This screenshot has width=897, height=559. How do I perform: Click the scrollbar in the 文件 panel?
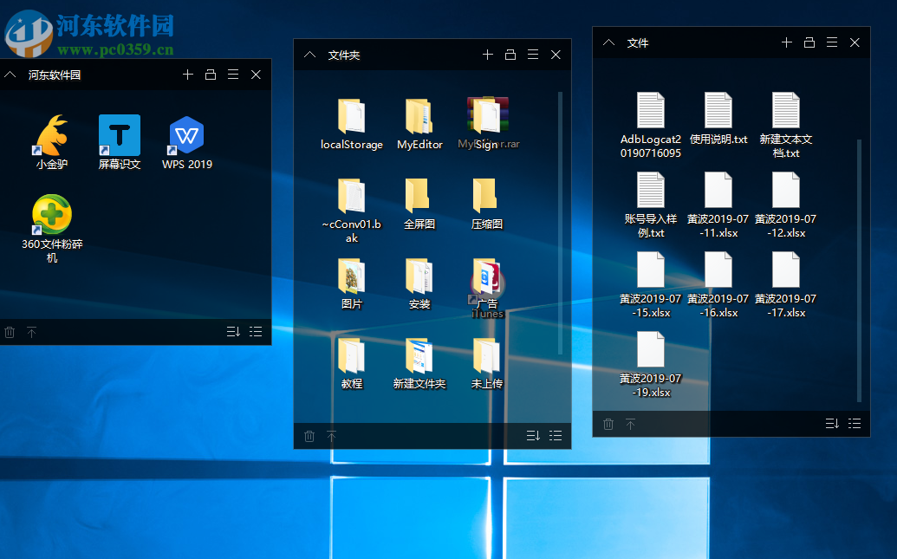coord(860,269)
